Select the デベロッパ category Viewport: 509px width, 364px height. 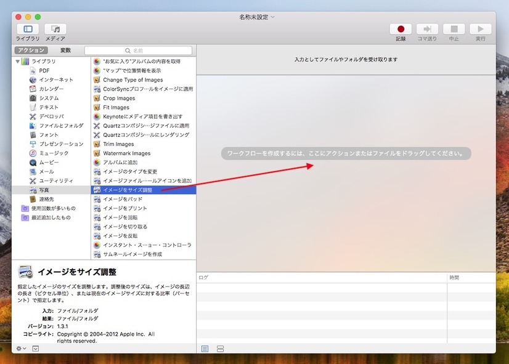pos(51,116)
